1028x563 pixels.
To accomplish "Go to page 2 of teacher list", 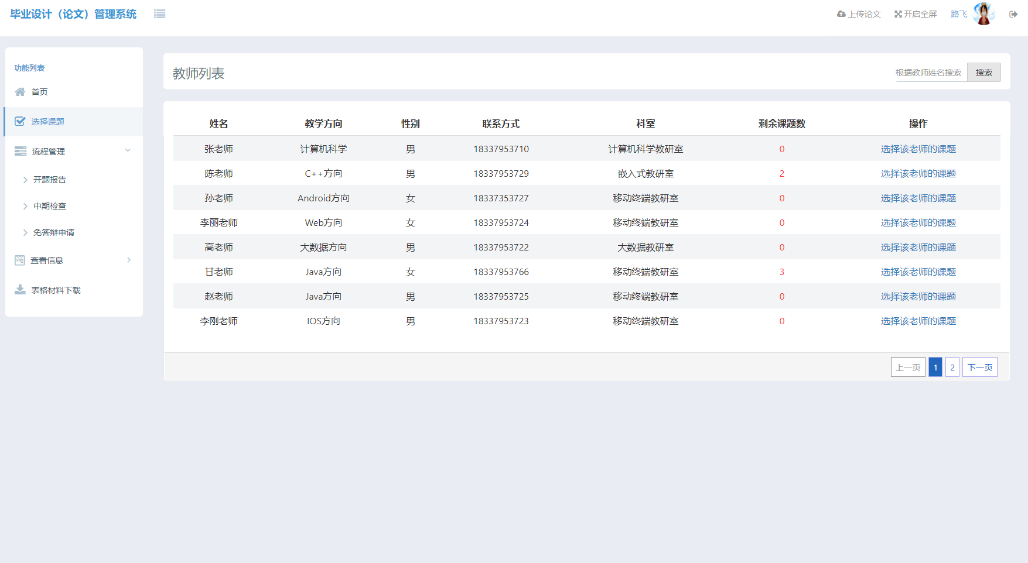I will [952, 368].
